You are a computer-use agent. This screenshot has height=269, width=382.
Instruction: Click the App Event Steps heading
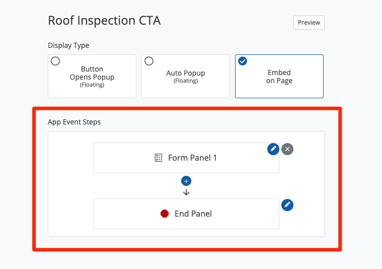[x=74, y=122]
